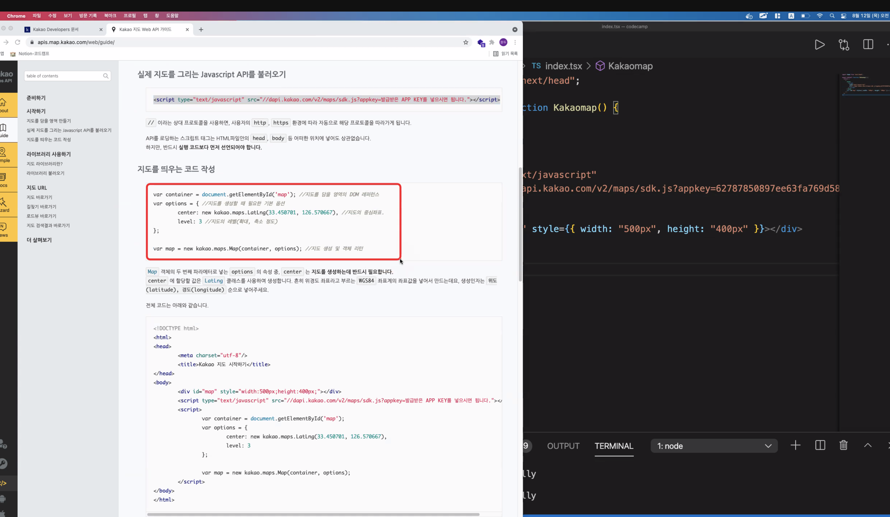Kill terminal with the trash icon
Screen dimensions: 890x517
(843, 445)
